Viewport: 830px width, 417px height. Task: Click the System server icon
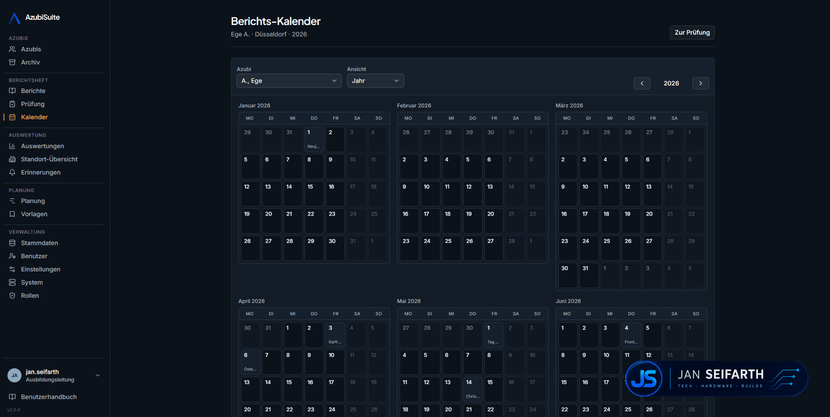[12, 282]
